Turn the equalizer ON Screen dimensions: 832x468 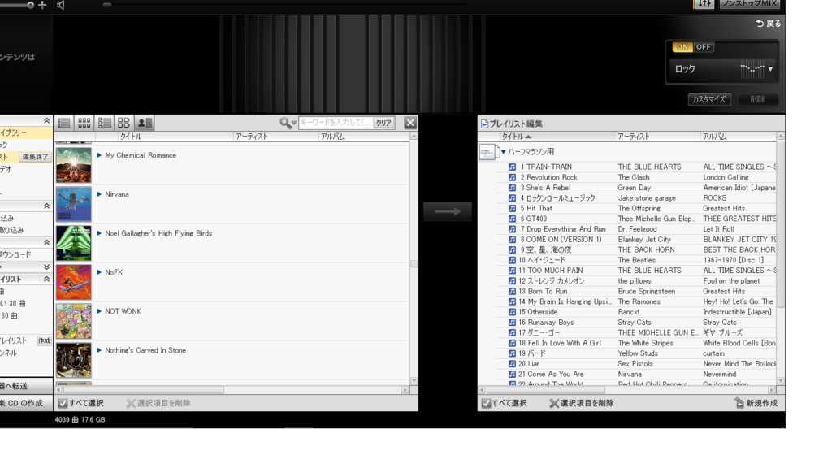point(682,46)
